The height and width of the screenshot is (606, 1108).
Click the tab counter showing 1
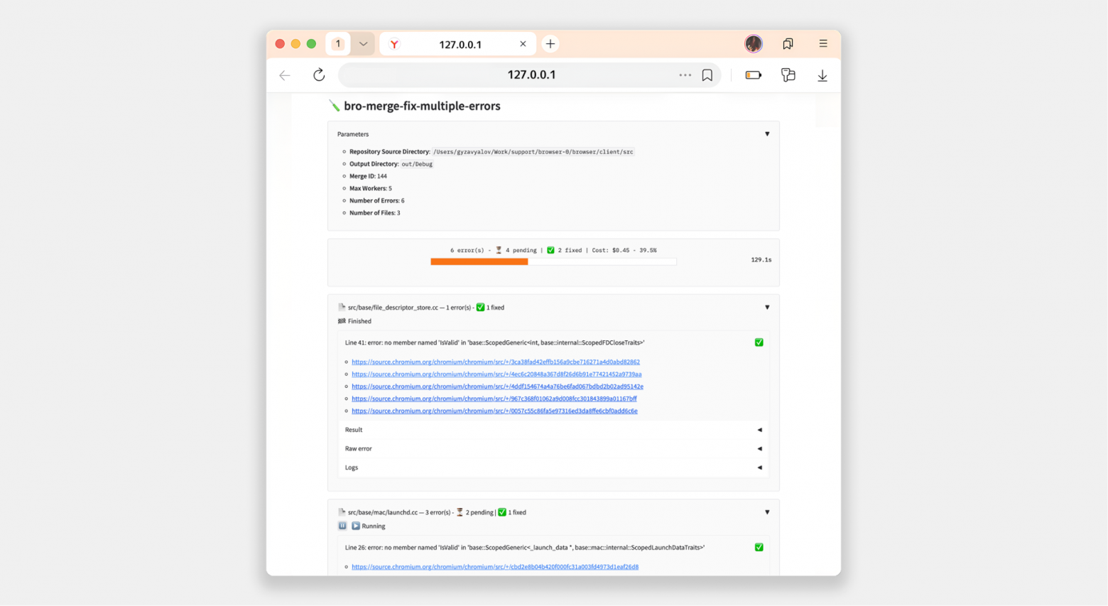pyautogui.click(x=338, y=44)
